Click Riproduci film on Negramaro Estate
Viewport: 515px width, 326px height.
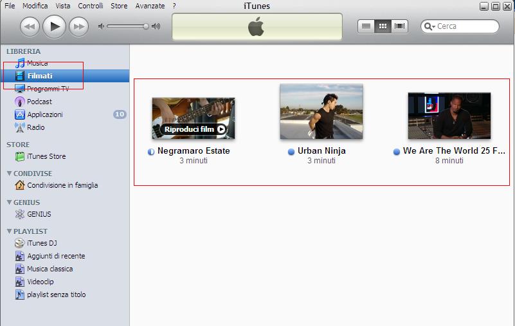tap(194, 129)
